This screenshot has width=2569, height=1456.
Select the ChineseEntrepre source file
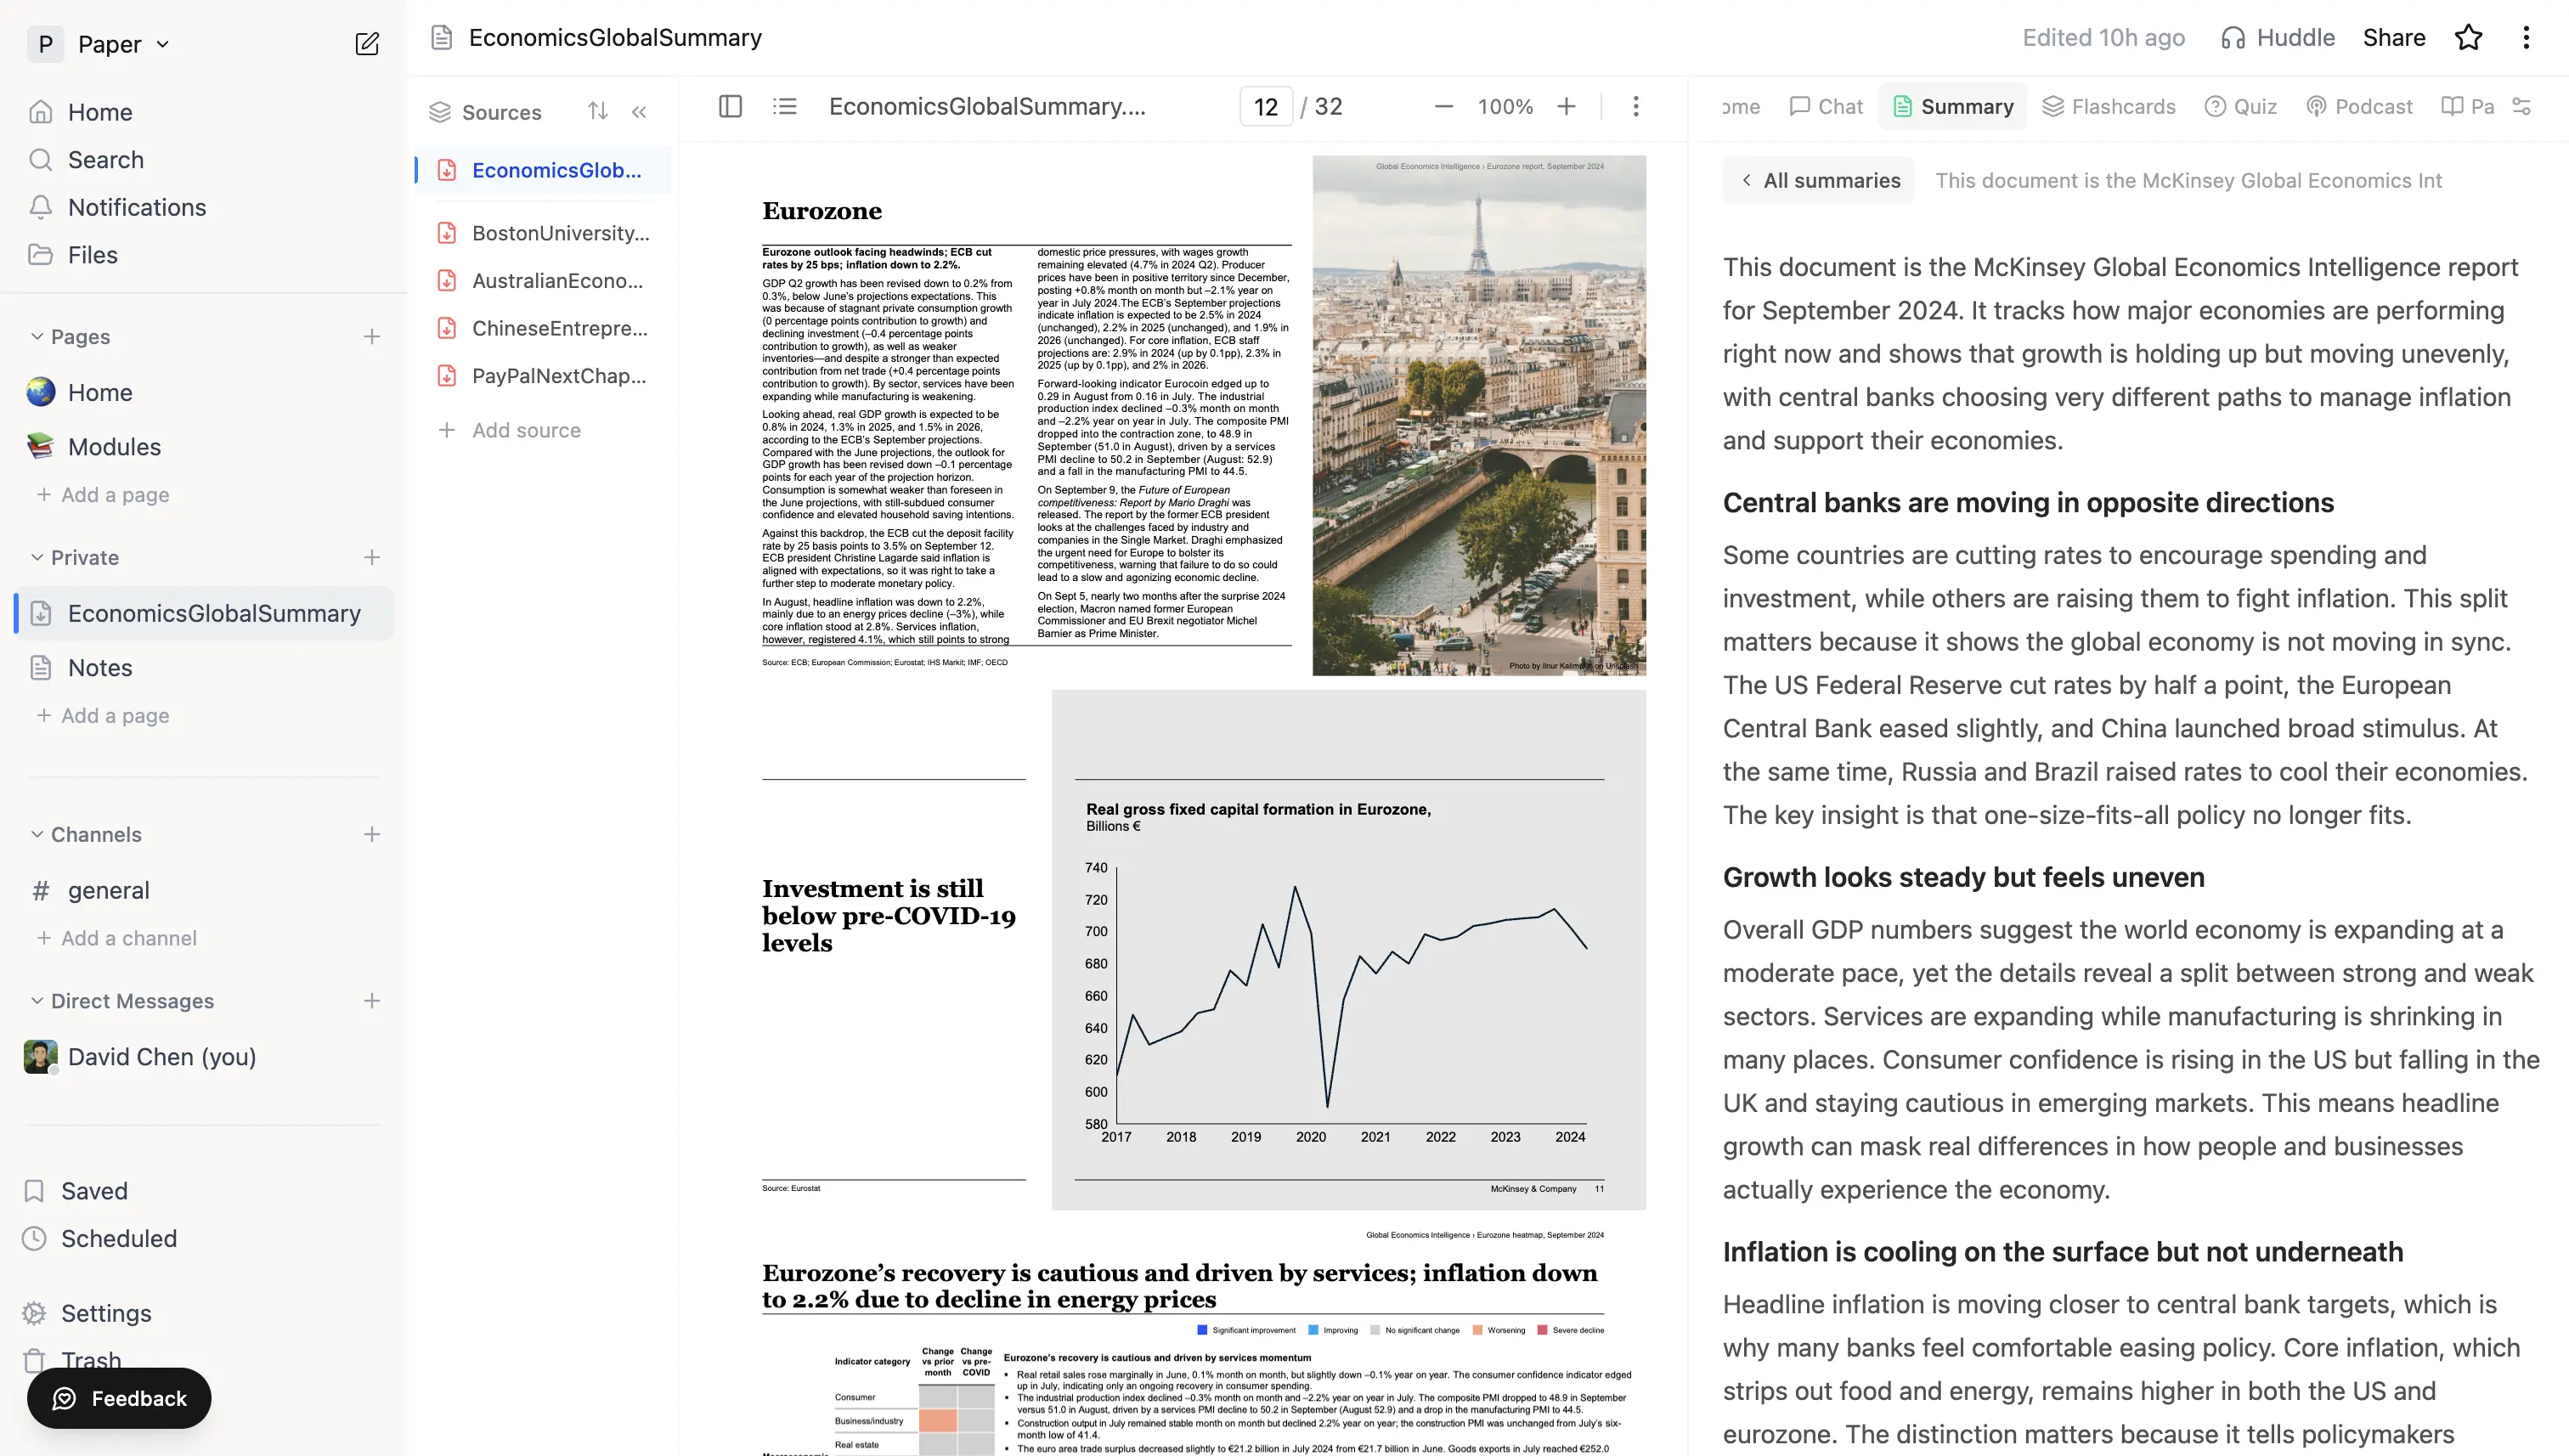[544, 328]
